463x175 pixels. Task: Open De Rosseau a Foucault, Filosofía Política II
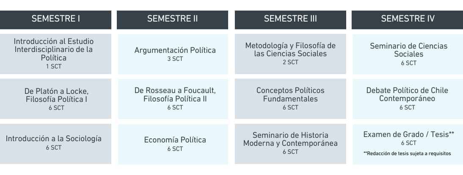pyautogui.click(x=173, y=99)
